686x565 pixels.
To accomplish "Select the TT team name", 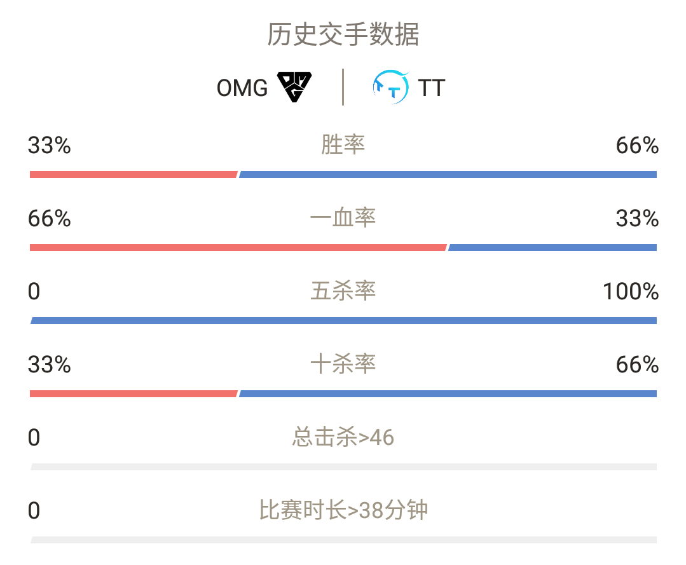I will coord(432,88).
